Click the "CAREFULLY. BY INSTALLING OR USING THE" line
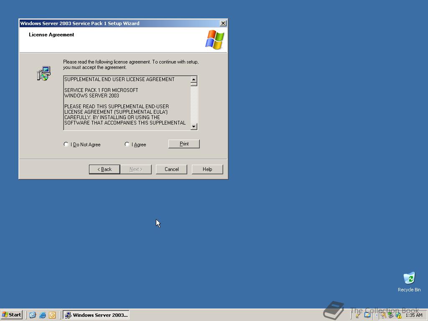The height and width of the screenshot is (321, 428). pos(112,117)
